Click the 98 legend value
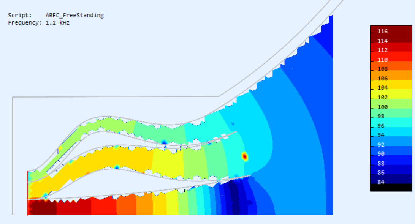The height and width of the screenshot is (224, 415). click(x=381, y=116)
